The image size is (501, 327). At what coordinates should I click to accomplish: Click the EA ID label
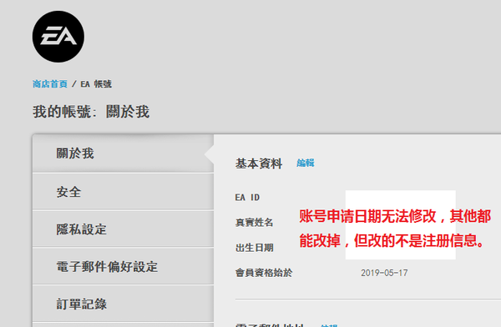tap(247, 198)
